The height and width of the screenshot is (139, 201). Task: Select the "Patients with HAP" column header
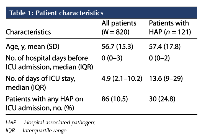169,24
